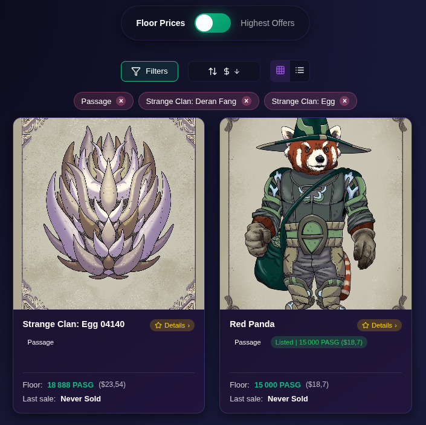Toggle the Floor Prices / Highest Offers switch
This screenshot has width=426, height=425.
tap(213, 23)
